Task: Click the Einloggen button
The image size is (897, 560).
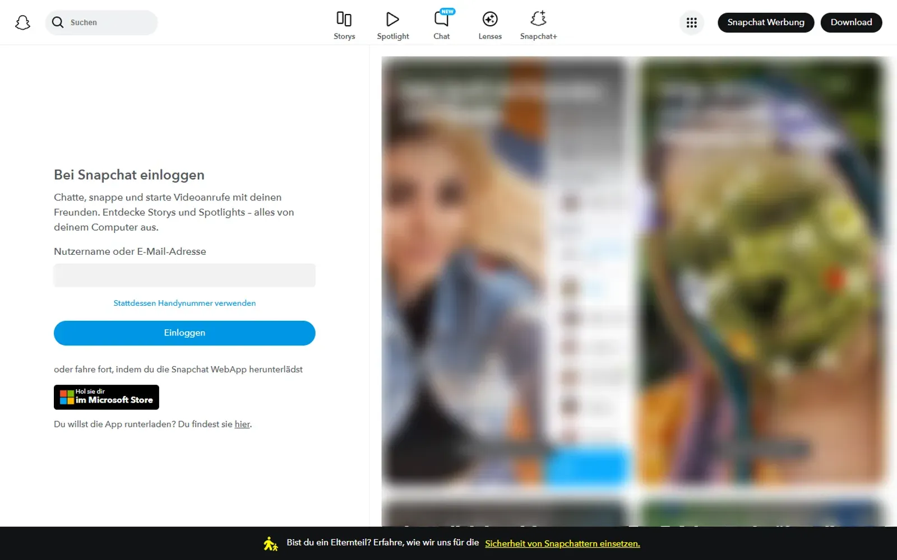Action: (184, 333)
